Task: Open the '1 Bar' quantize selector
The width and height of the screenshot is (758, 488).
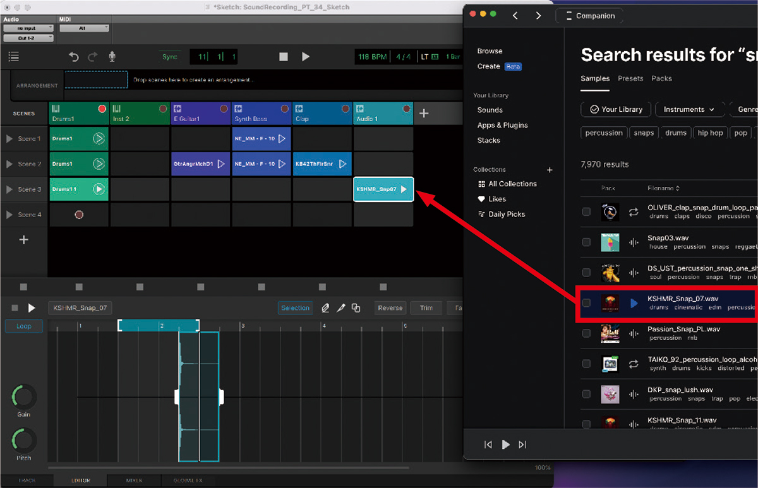Action: (x=452, y=57)
